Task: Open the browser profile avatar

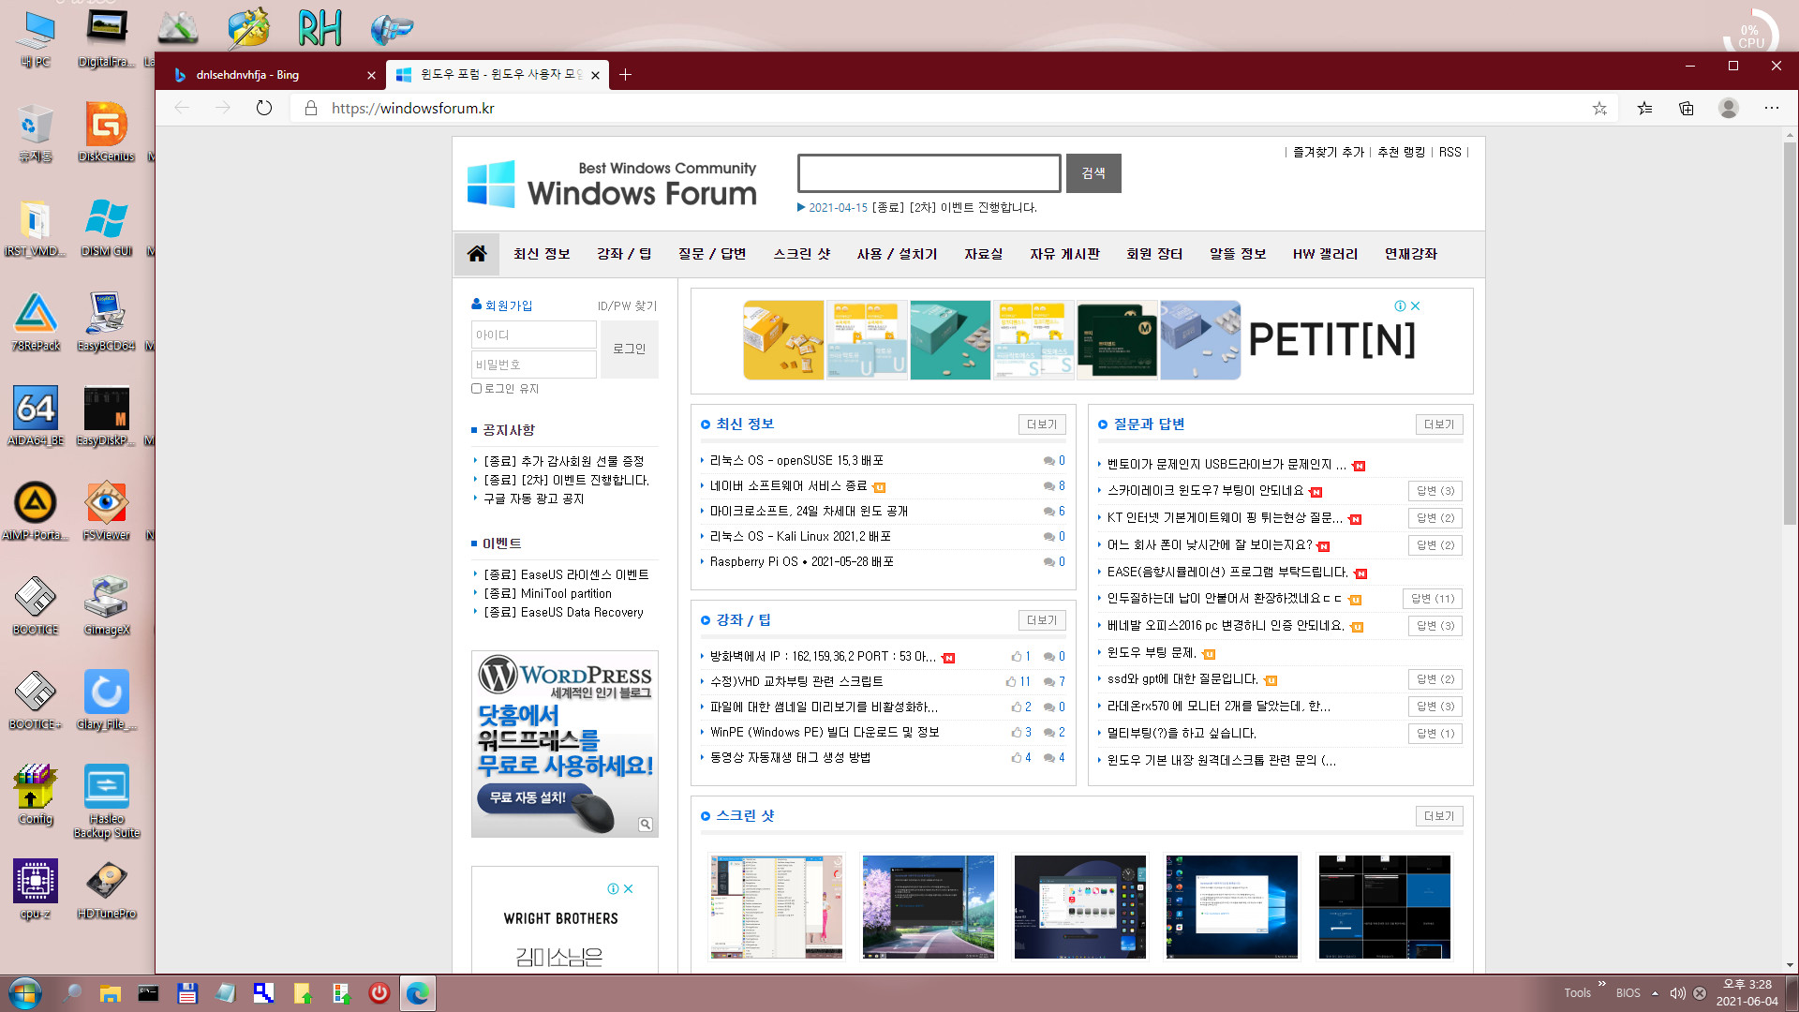Action: tap(1729, 109)
